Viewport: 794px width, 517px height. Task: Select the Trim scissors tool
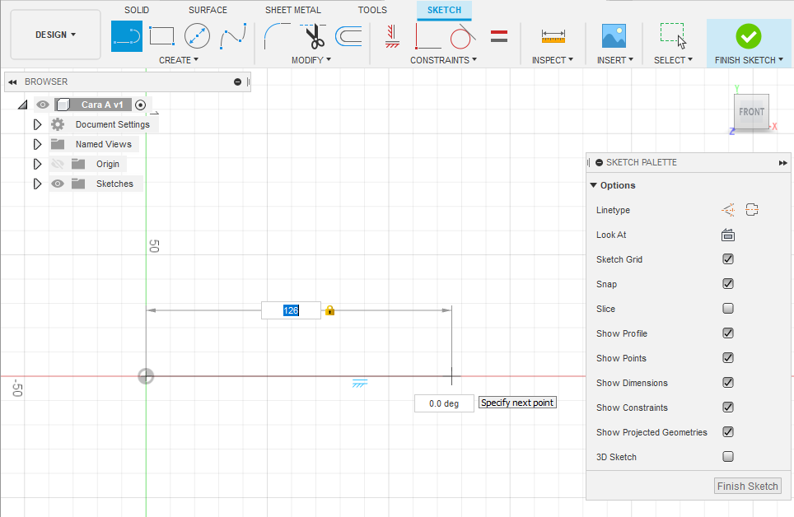[314, 36]
